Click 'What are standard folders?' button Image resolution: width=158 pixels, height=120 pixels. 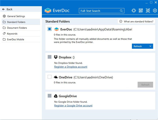[136, 21]
